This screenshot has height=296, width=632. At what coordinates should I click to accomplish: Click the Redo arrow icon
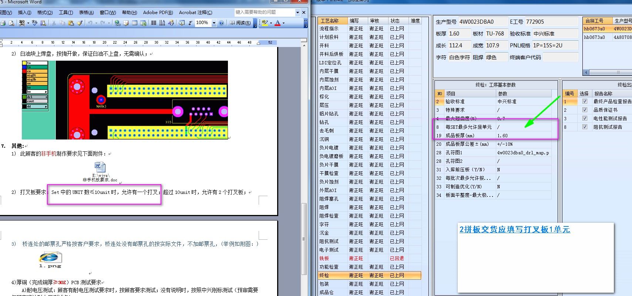point(103,23)
